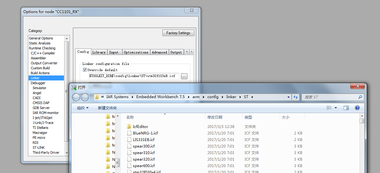
Task: Select Linker category
Action: pyautogui.click(x=46, y=78)
